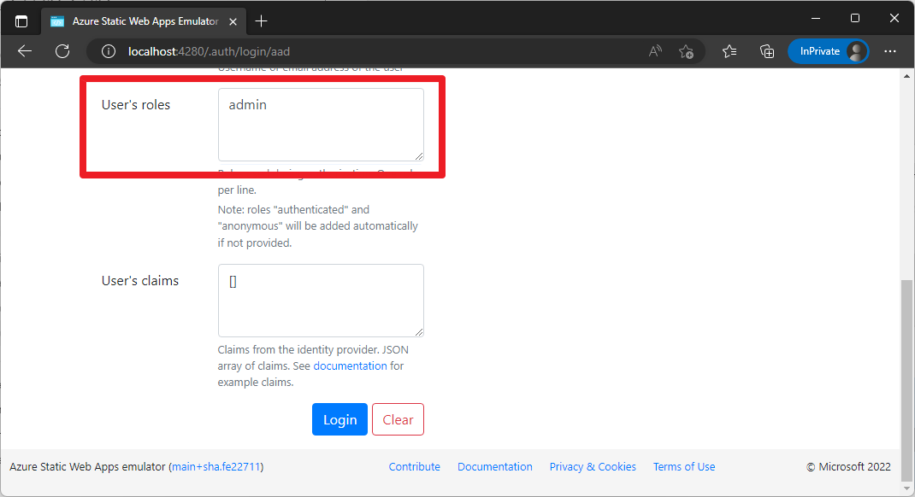Click the © Microsoft 2022 text
The height and width of the screenshot is (497, 915).
[848, 467]
